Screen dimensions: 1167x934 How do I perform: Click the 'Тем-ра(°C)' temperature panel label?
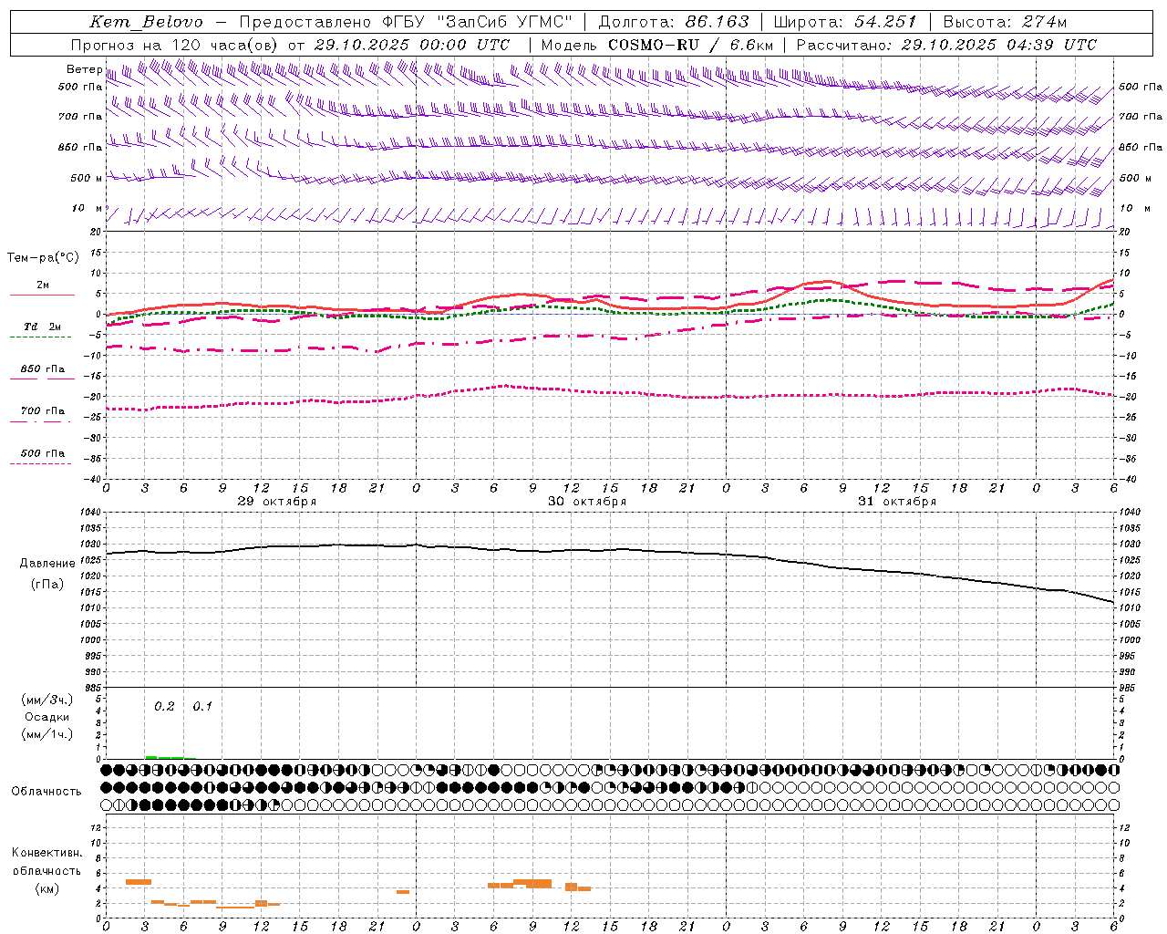43,258
